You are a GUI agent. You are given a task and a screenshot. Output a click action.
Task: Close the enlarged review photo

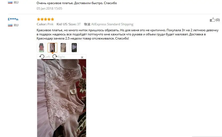(x=82, y=57)
